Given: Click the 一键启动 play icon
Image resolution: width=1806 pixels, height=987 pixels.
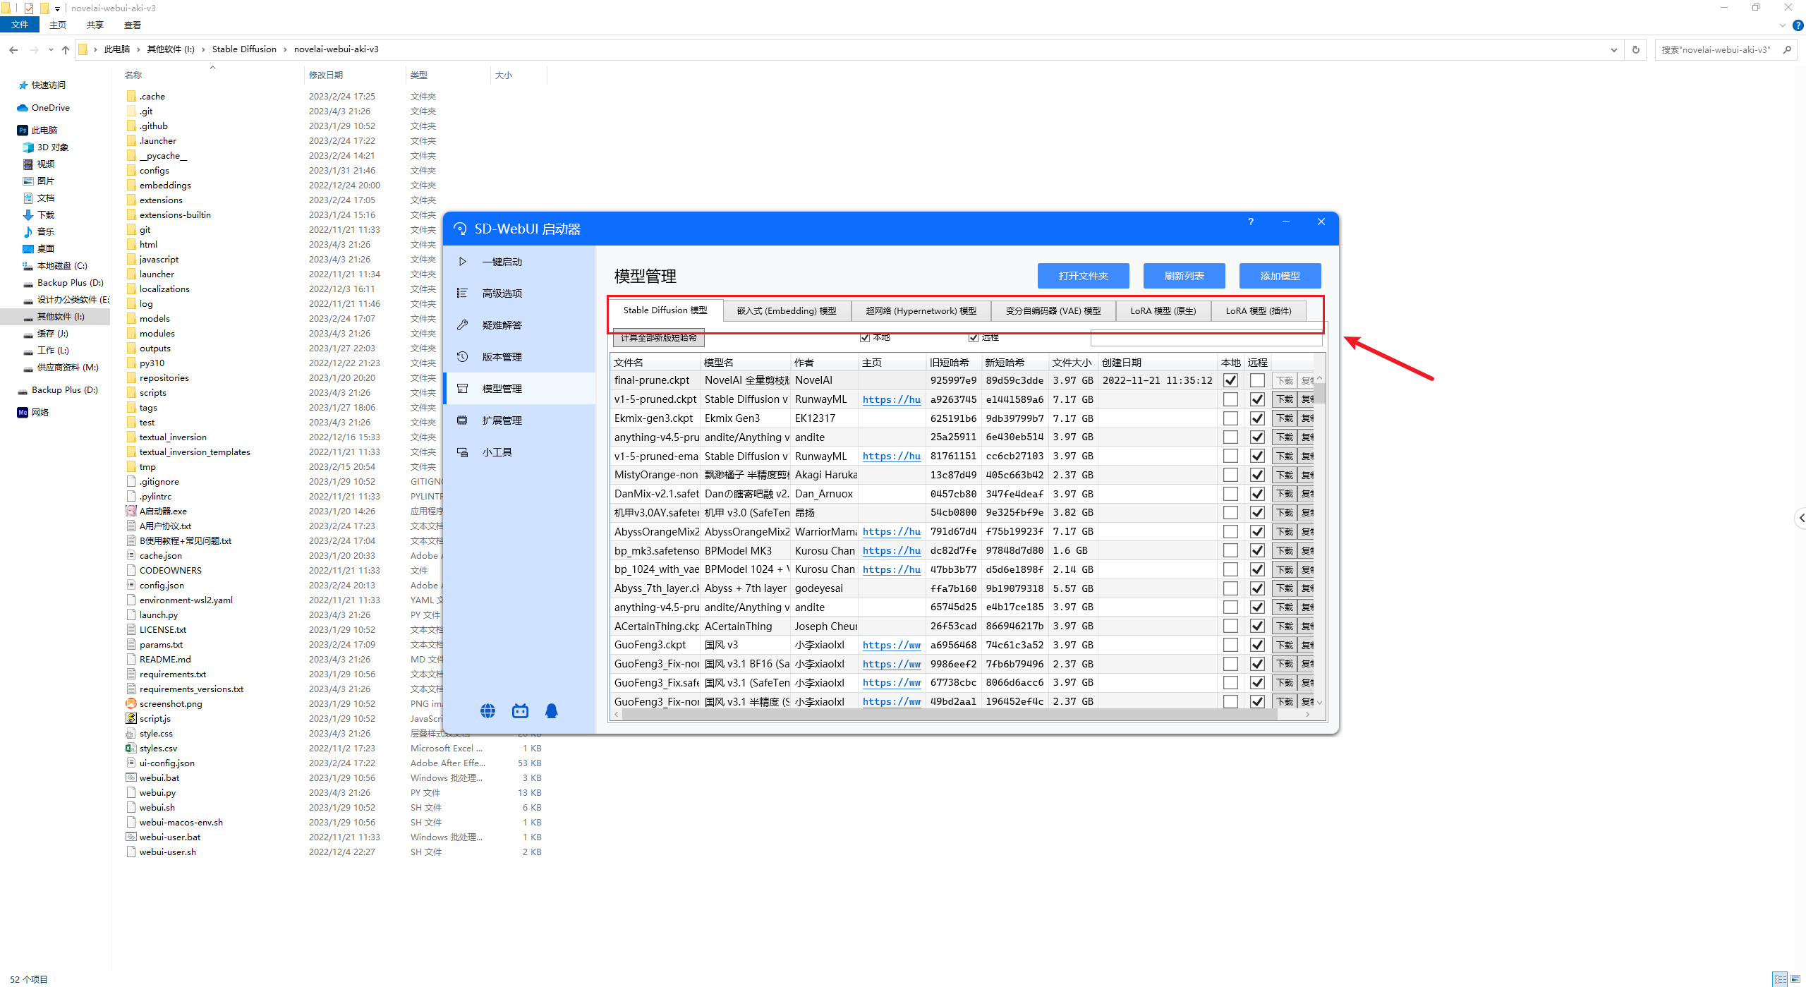Looking at the screenshot, I should (x=463, y=262).
